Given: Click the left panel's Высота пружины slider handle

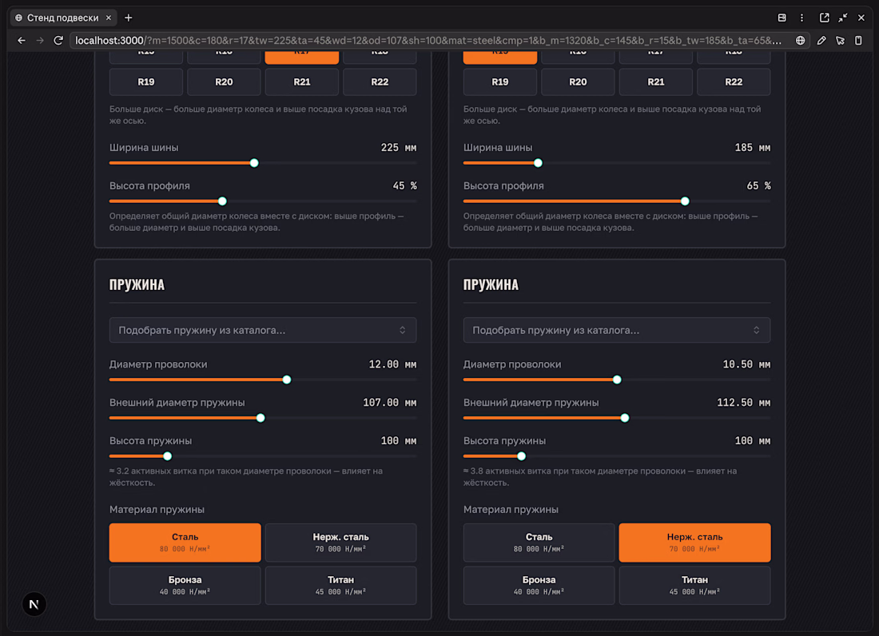Looking at the screenshot, I should [168, 456].
